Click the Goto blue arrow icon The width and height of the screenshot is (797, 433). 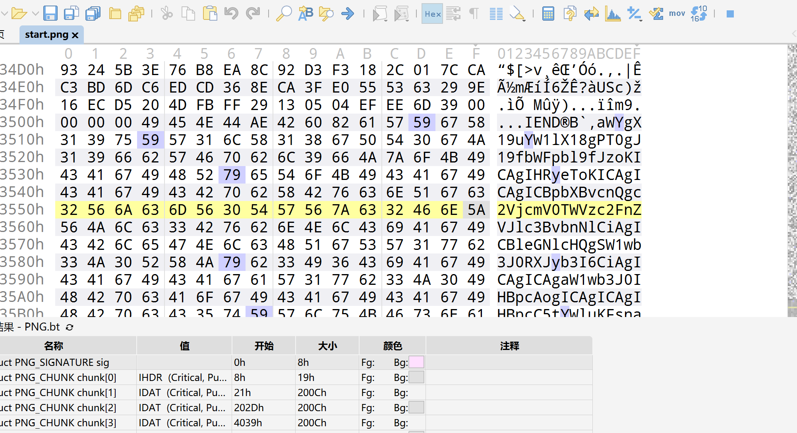coord(348,14)
